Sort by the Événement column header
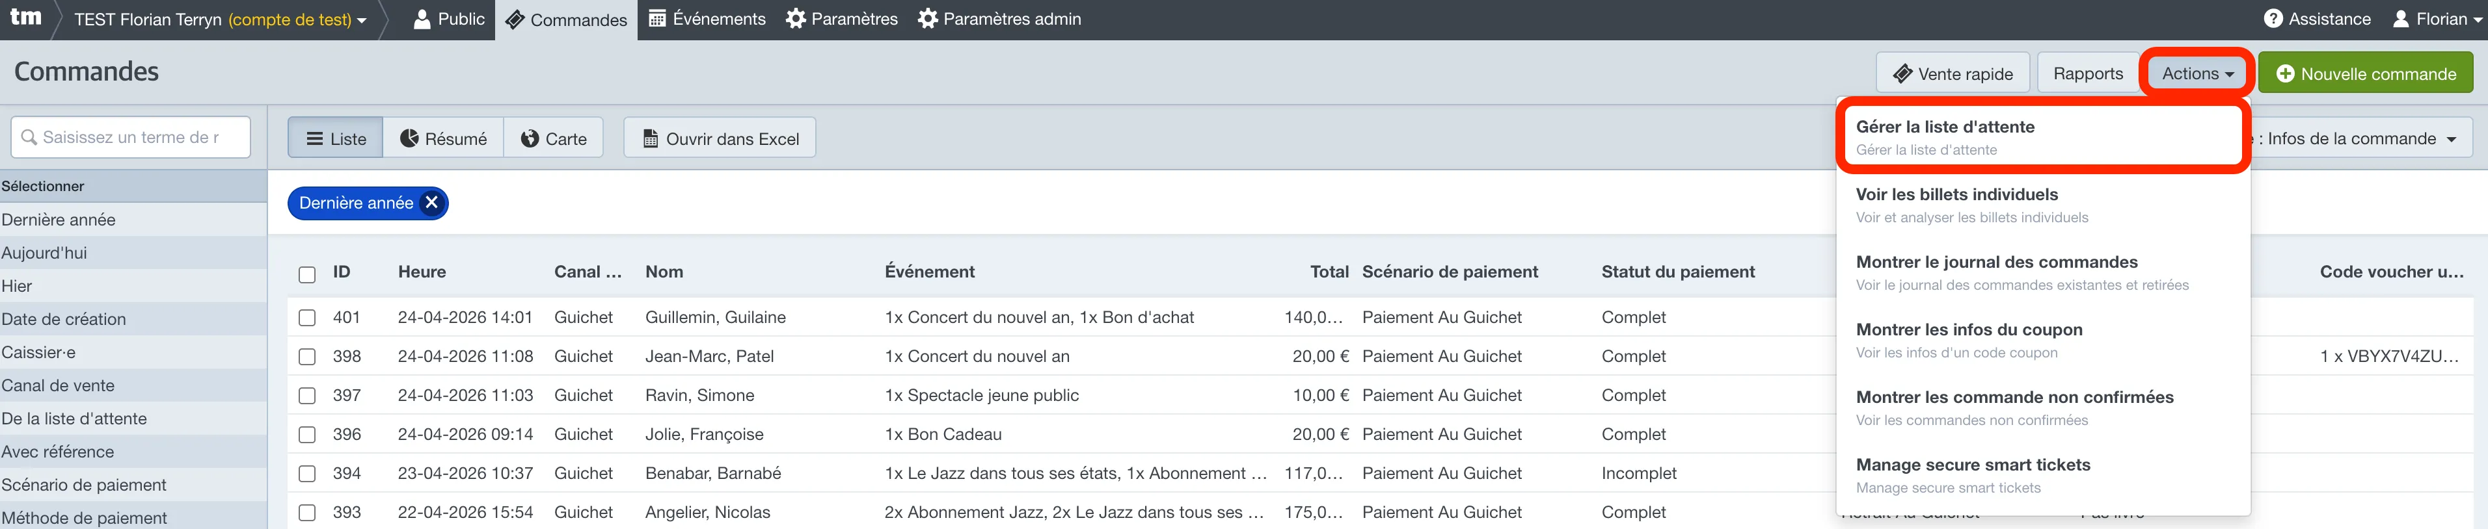2488x529 pixels. [x=929, y=272]
